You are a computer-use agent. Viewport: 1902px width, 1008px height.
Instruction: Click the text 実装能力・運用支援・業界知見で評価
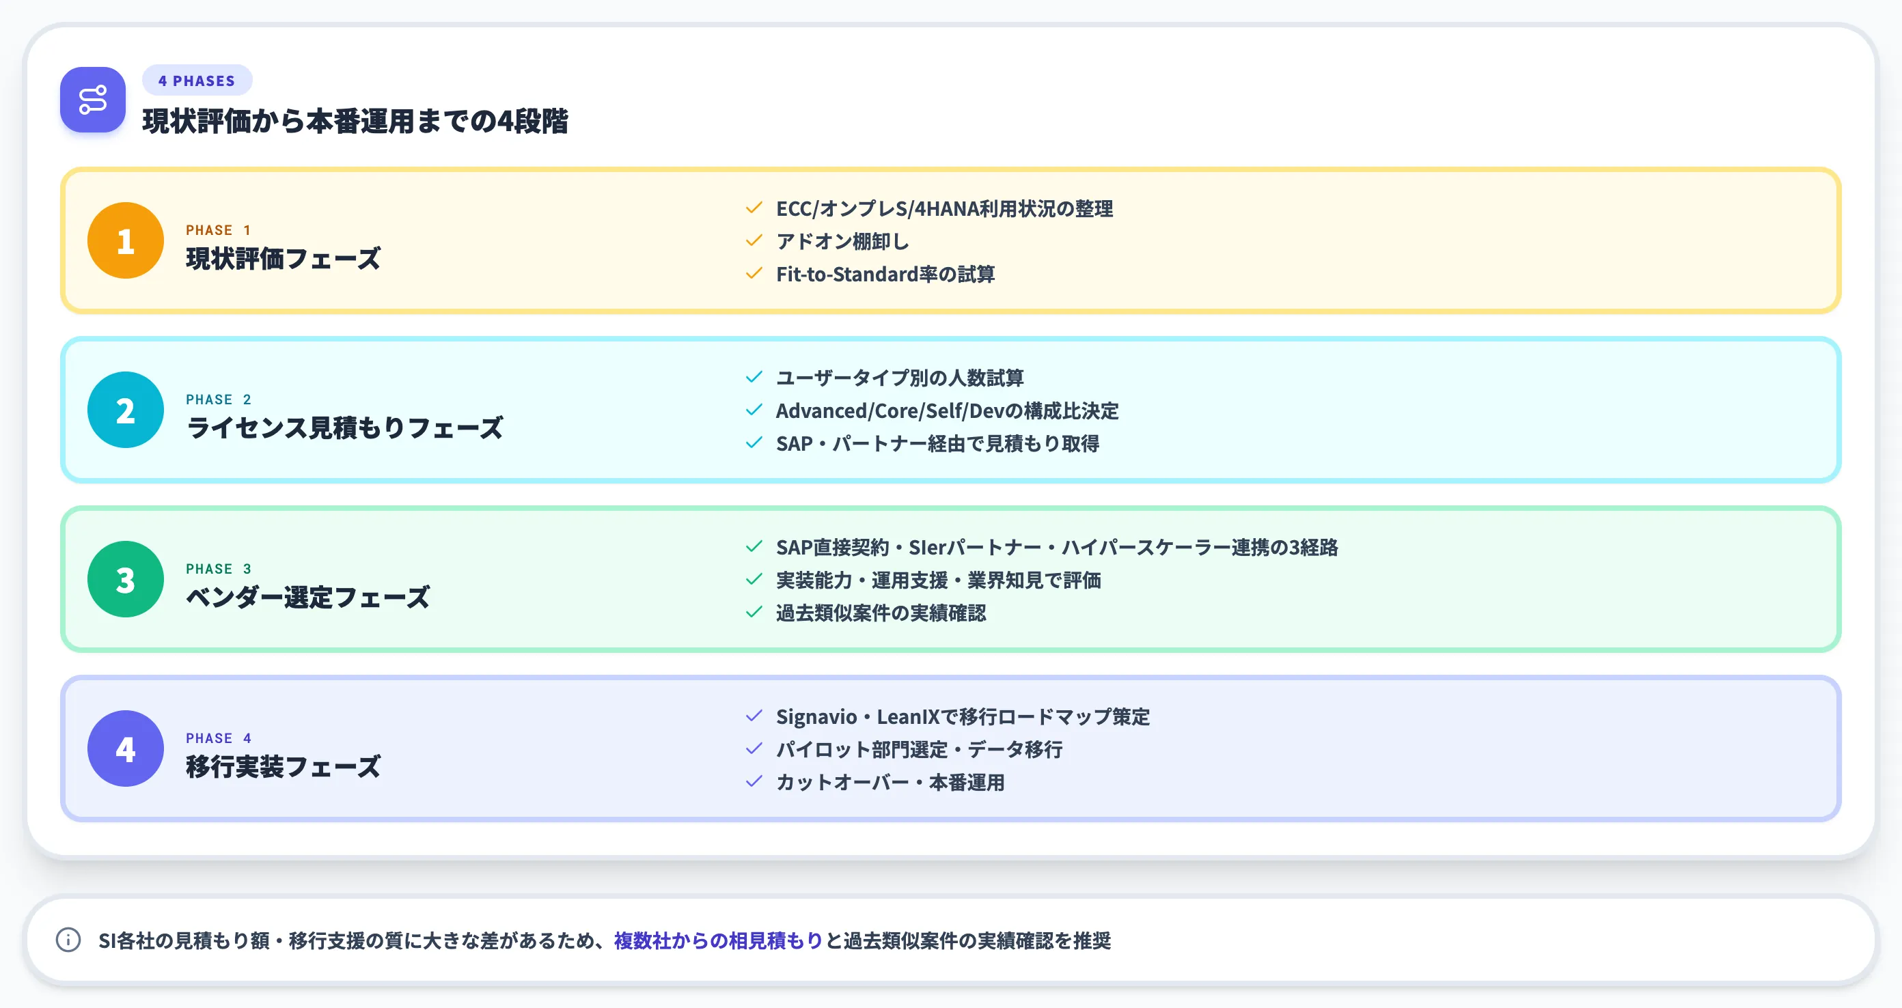coord(939,580)
